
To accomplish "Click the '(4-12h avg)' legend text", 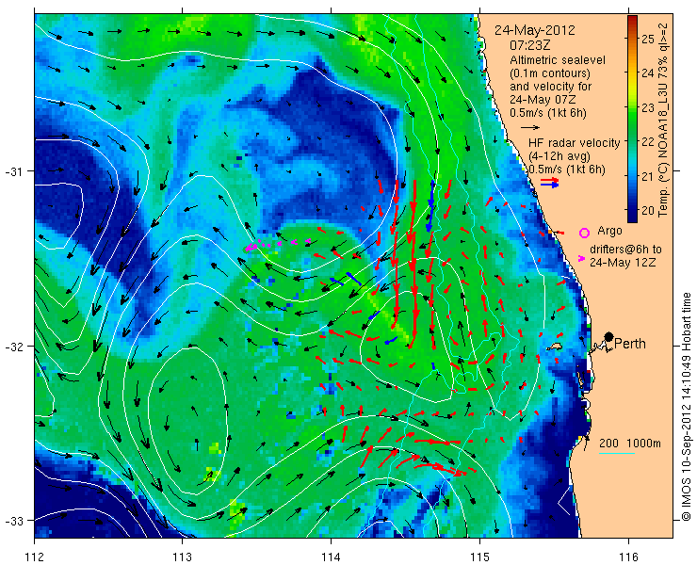I will point(559,156).
